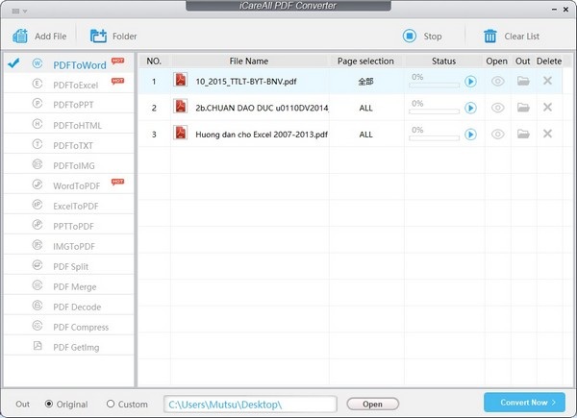Click the Add File icon
This screenshot has height=418, width=577.
tap(20, 36)
